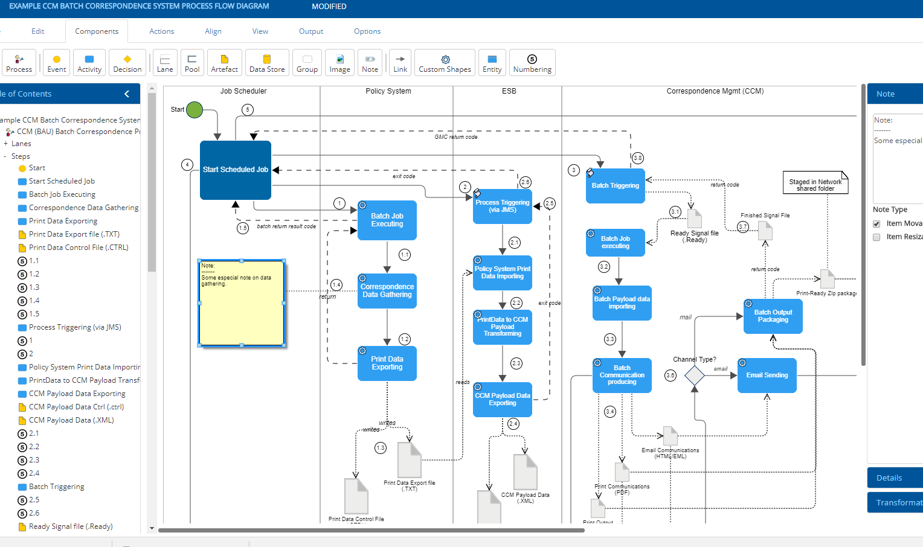923x547 pixels.
Task: Select the Link tool
Action: (400, 63)
